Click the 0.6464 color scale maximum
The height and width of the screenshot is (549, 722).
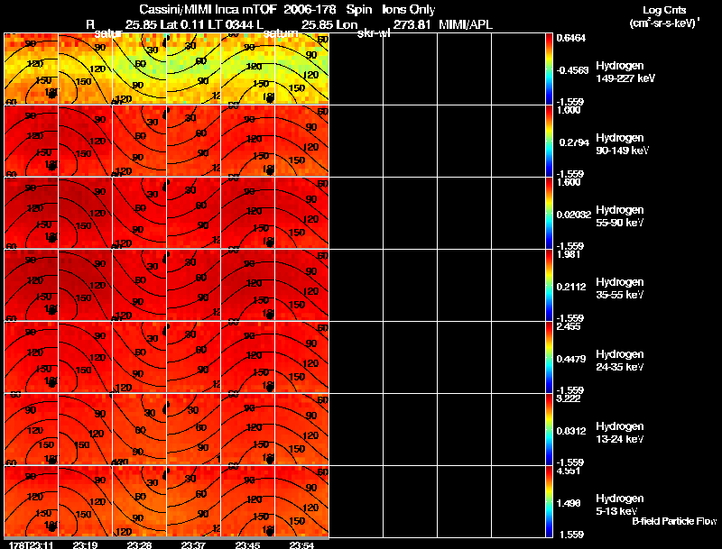(x=570, y=38)
